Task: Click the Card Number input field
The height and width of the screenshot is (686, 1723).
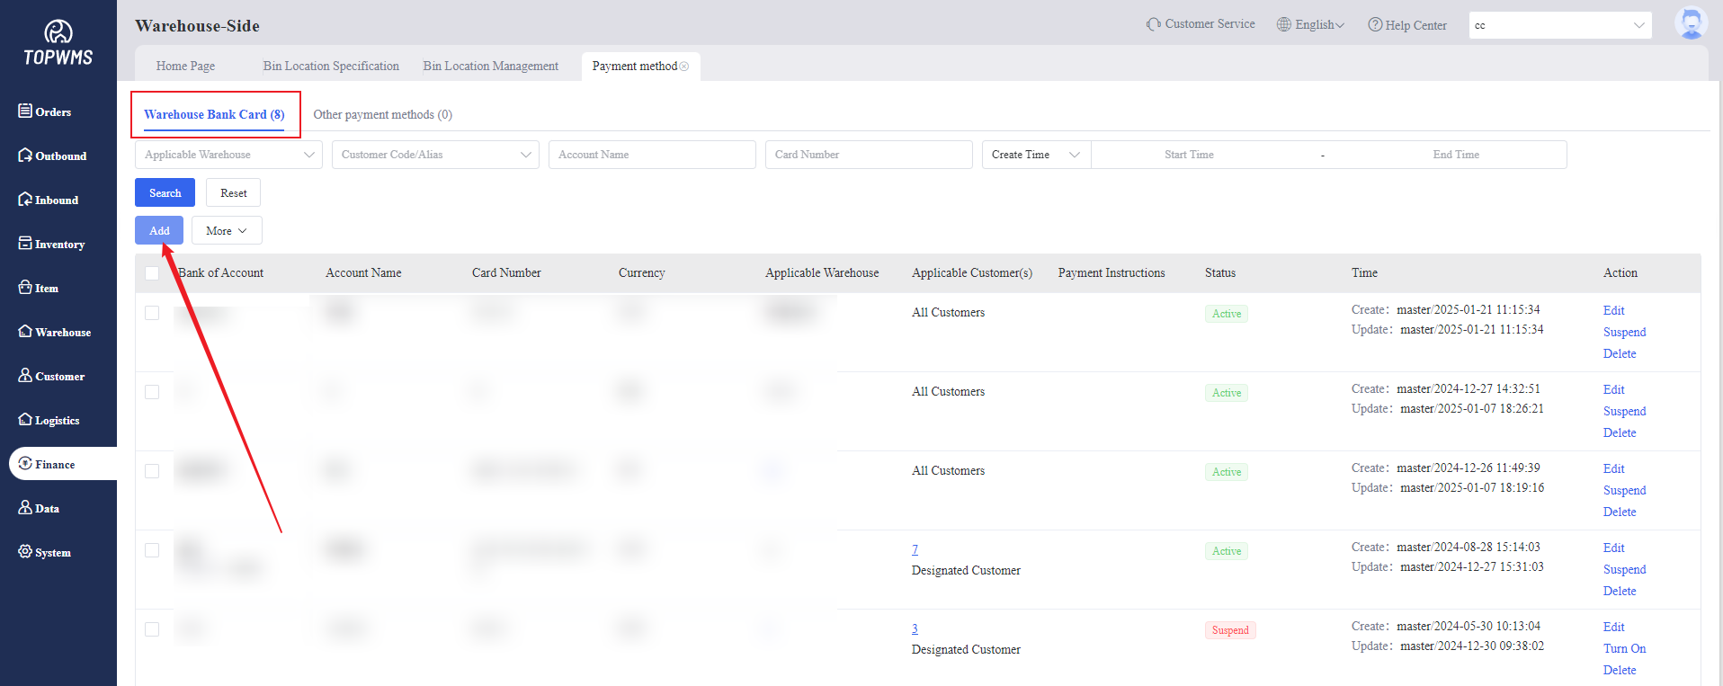Action: point(868,155)
